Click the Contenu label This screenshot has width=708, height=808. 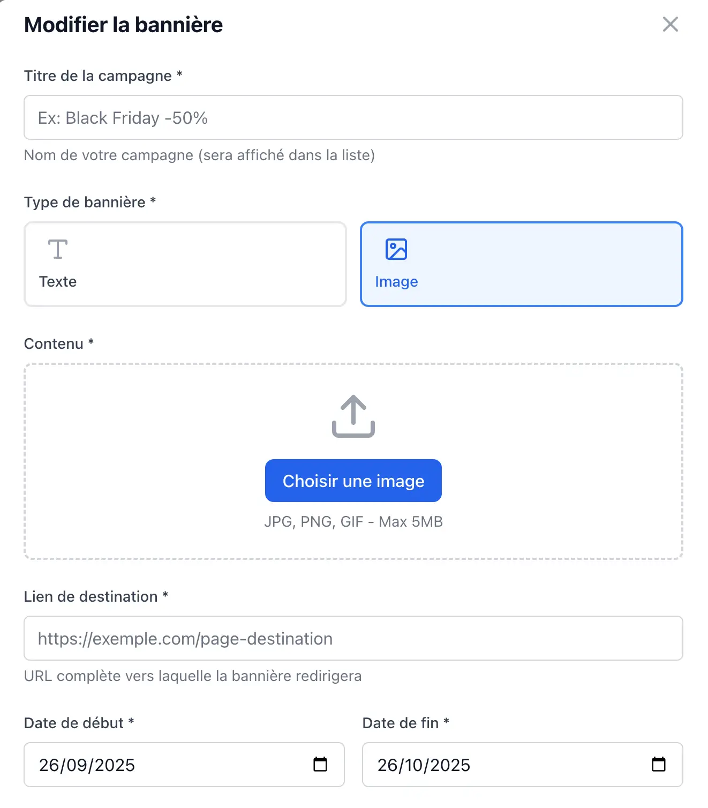click(54, 343)
